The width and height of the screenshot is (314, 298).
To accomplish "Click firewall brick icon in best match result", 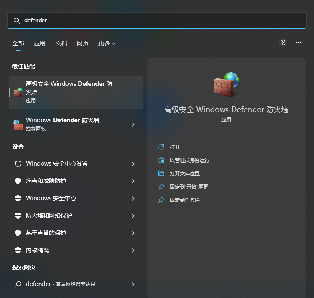I will (x=18, y=92).
